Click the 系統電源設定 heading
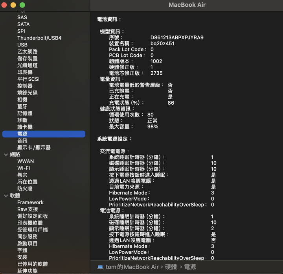 pos(114,139)
